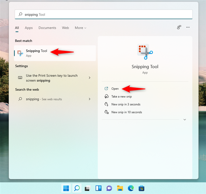The width and height of the screenshot is (206, 194).
Task: Select the Web filter tab
Action: pos(65,28)
